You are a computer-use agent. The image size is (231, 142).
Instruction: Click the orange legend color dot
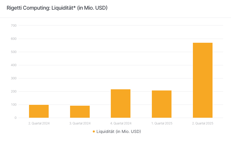coord(94,132)
